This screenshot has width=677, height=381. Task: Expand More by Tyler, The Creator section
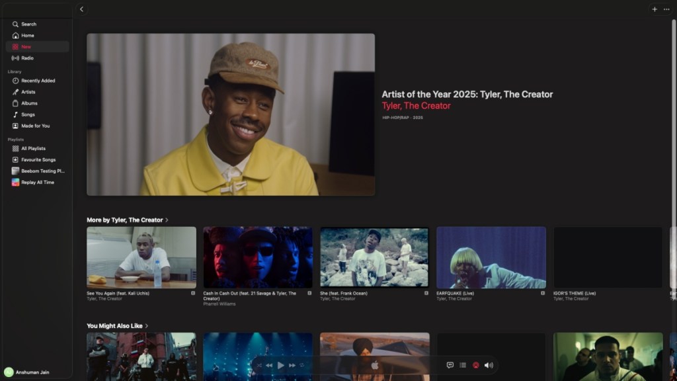[166, 218]
